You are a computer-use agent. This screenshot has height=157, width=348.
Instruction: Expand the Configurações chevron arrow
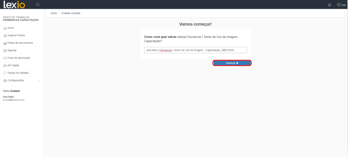(x=39, y=80)
